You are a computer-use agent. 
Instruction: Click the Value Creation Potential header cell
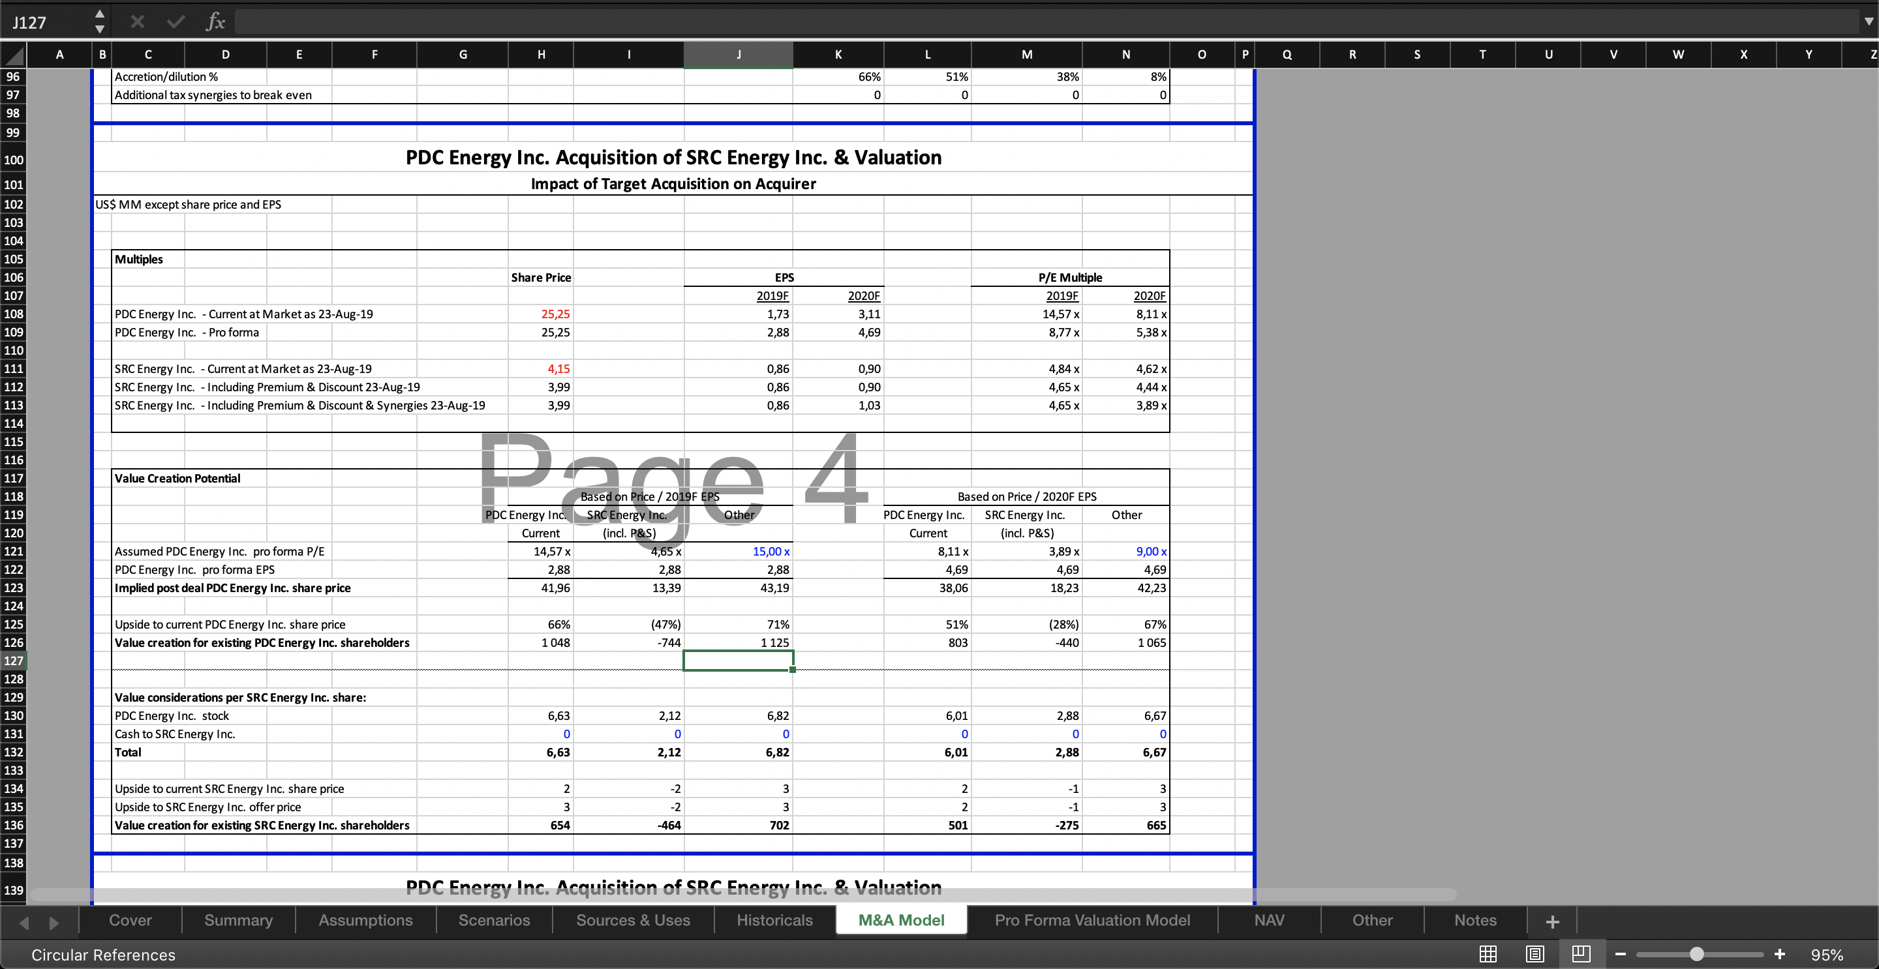click(178, 478)
